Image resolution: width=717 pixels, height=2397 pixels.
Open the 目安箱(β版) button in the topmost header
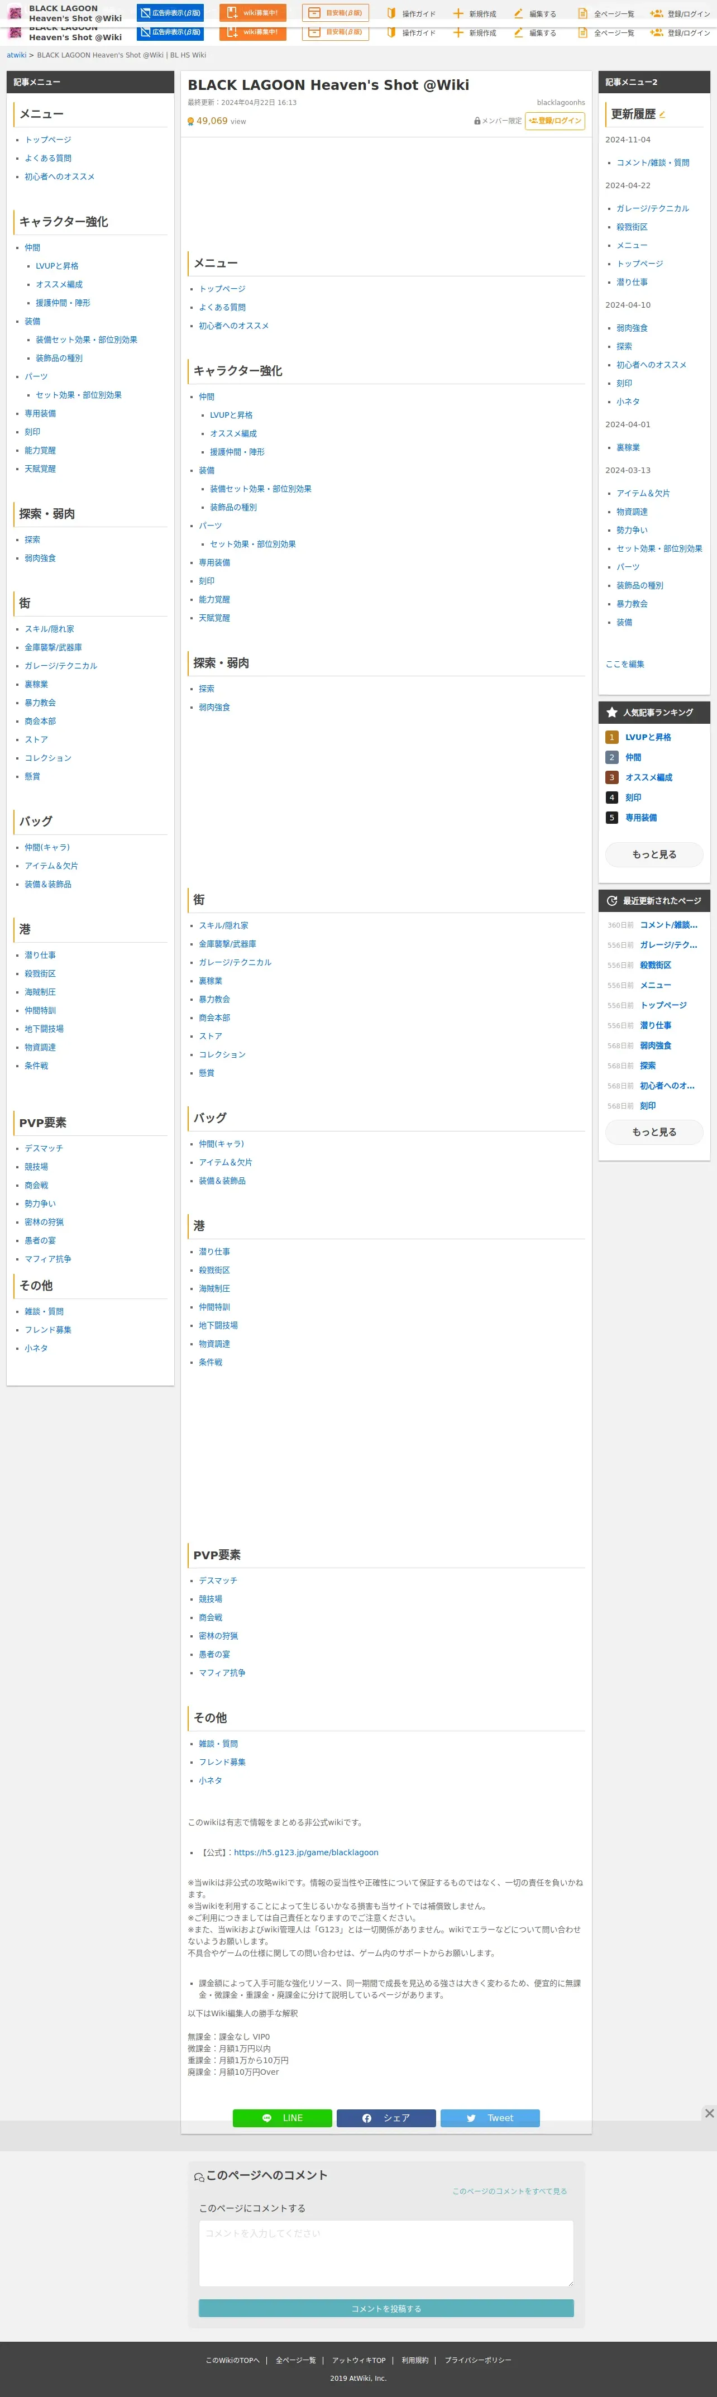click(x=335, y=13)
